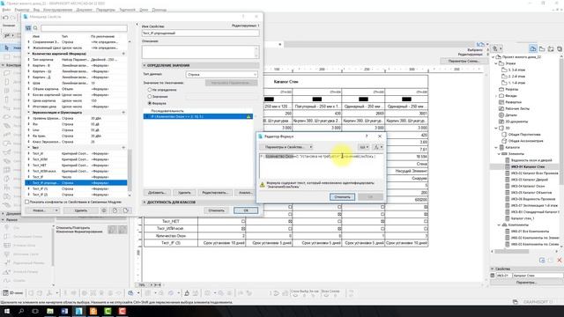Image resolution: width=564 pixels, height=317 pixels.
Task: Collapse the Звукоизоляция и Шумозащита group
Action: coord(29,113)
